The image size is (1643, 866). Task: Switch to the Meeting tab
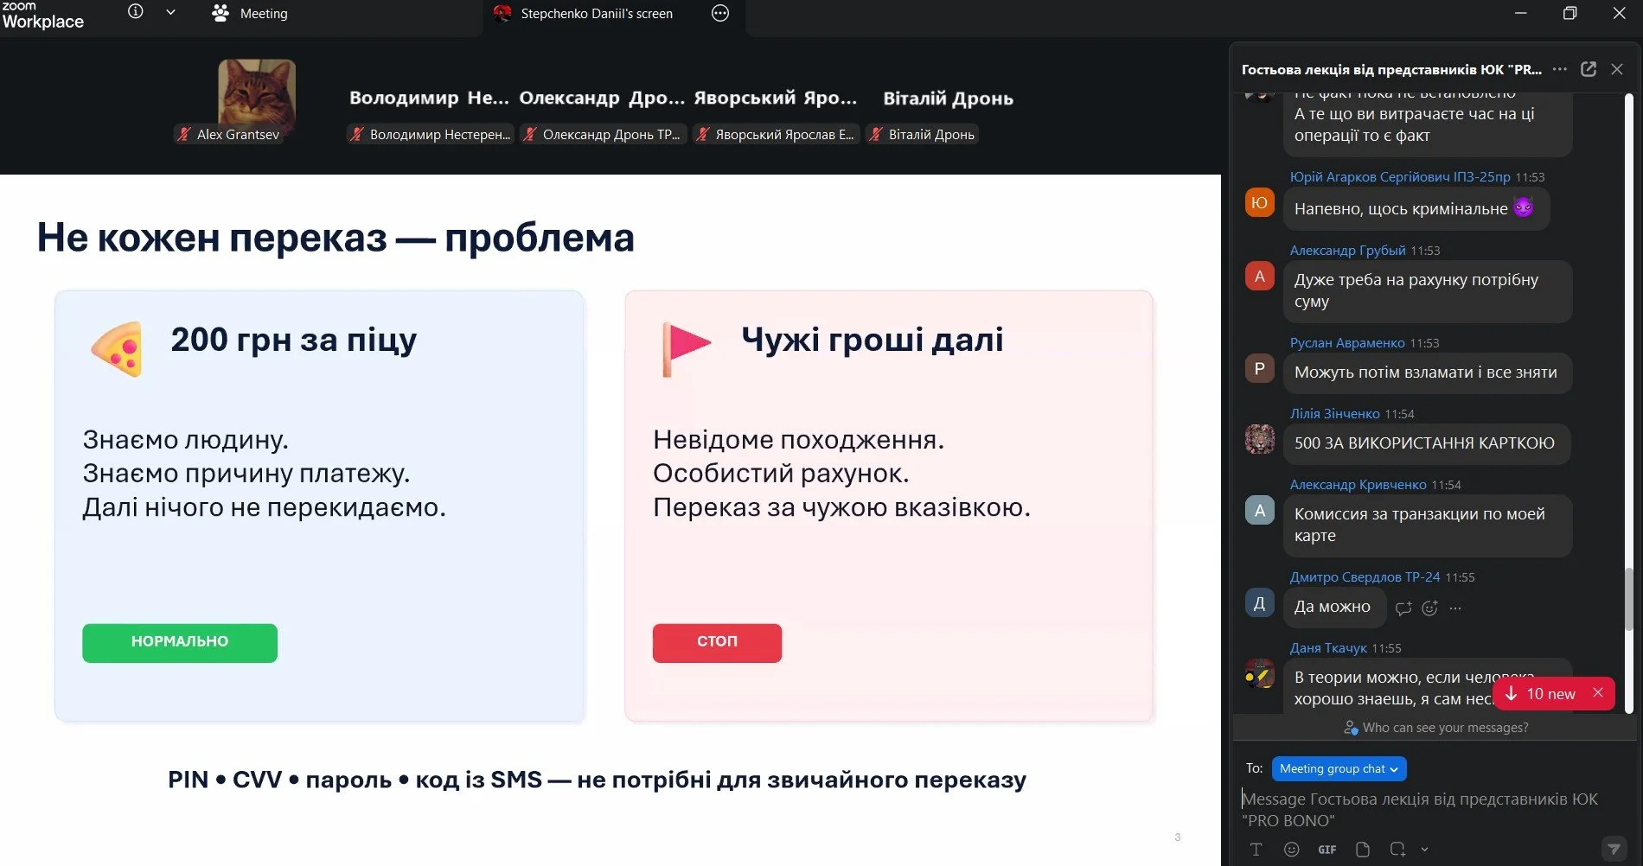pos(250,14)
